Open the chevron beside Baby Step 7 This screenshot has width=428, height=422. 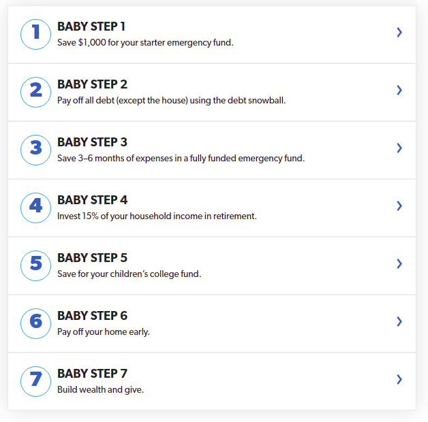point(399,379)
